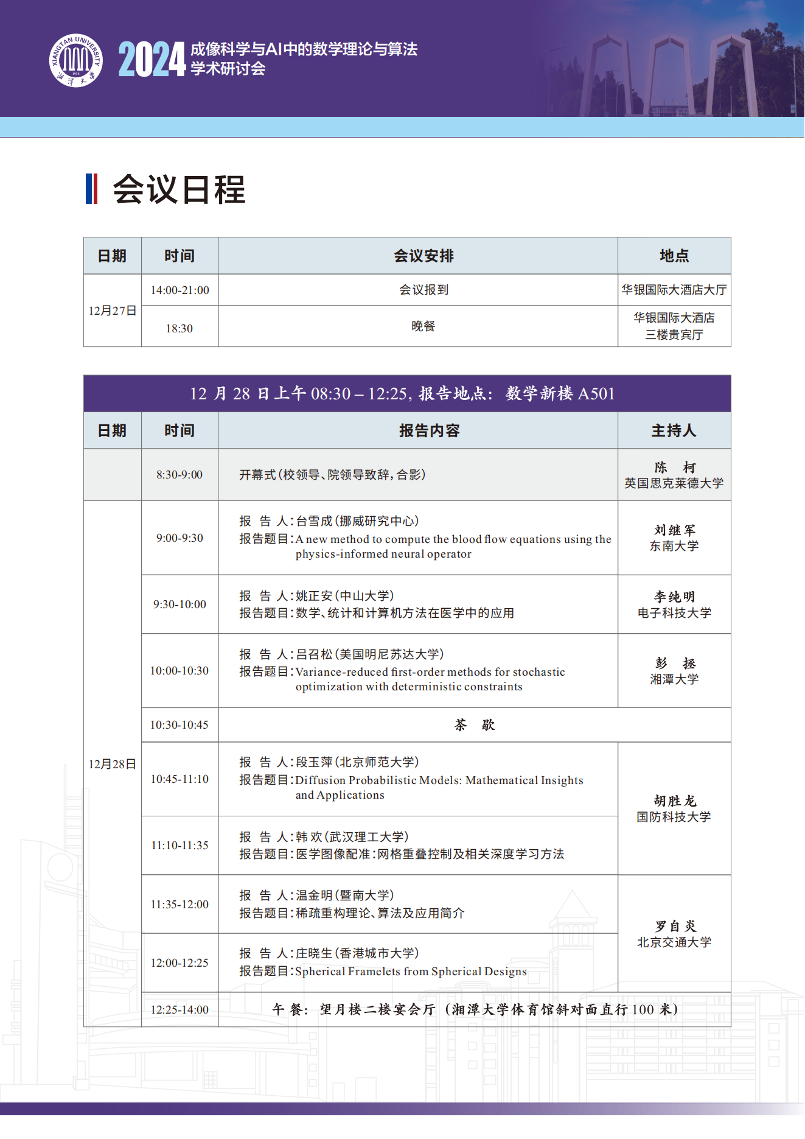Click the 地点 column header

click(674, 256)
